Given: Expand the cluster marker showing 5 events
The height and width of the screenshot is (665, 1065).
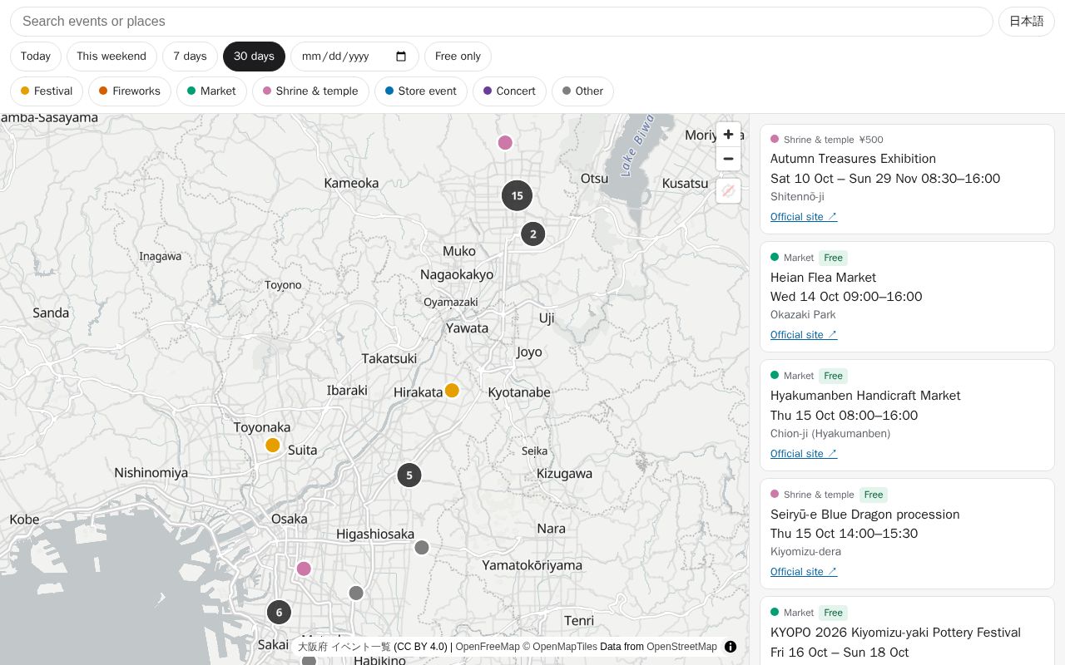Looking at the screenshot, I should click(409, 475).
